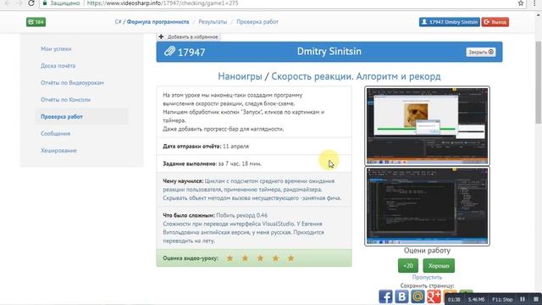Click the fourth rating star
The width and height of the screenshot is (542, 305).
point(275,258)
